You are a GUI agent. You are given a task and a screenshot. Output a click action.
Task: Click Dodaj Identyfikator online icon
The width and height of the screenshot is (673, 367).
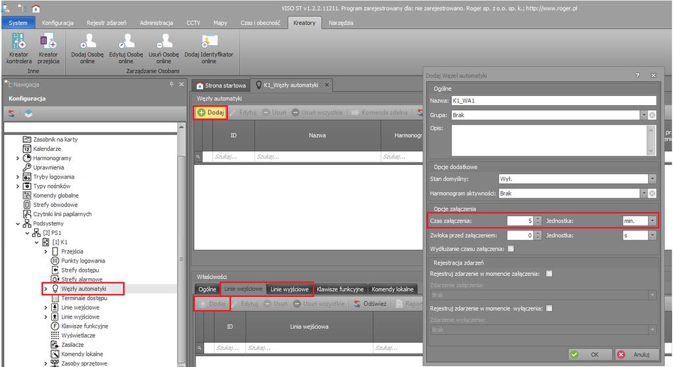(209, 49)
